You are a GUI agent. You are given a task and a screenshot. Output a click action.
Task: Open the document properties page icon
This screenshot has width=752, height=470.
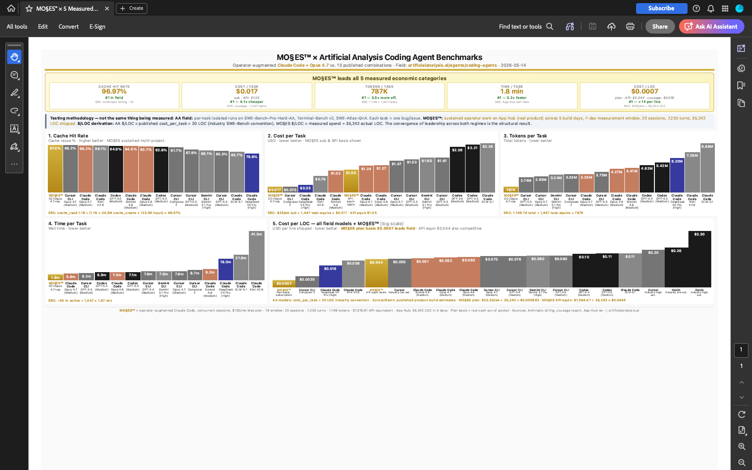click(742, 430)
